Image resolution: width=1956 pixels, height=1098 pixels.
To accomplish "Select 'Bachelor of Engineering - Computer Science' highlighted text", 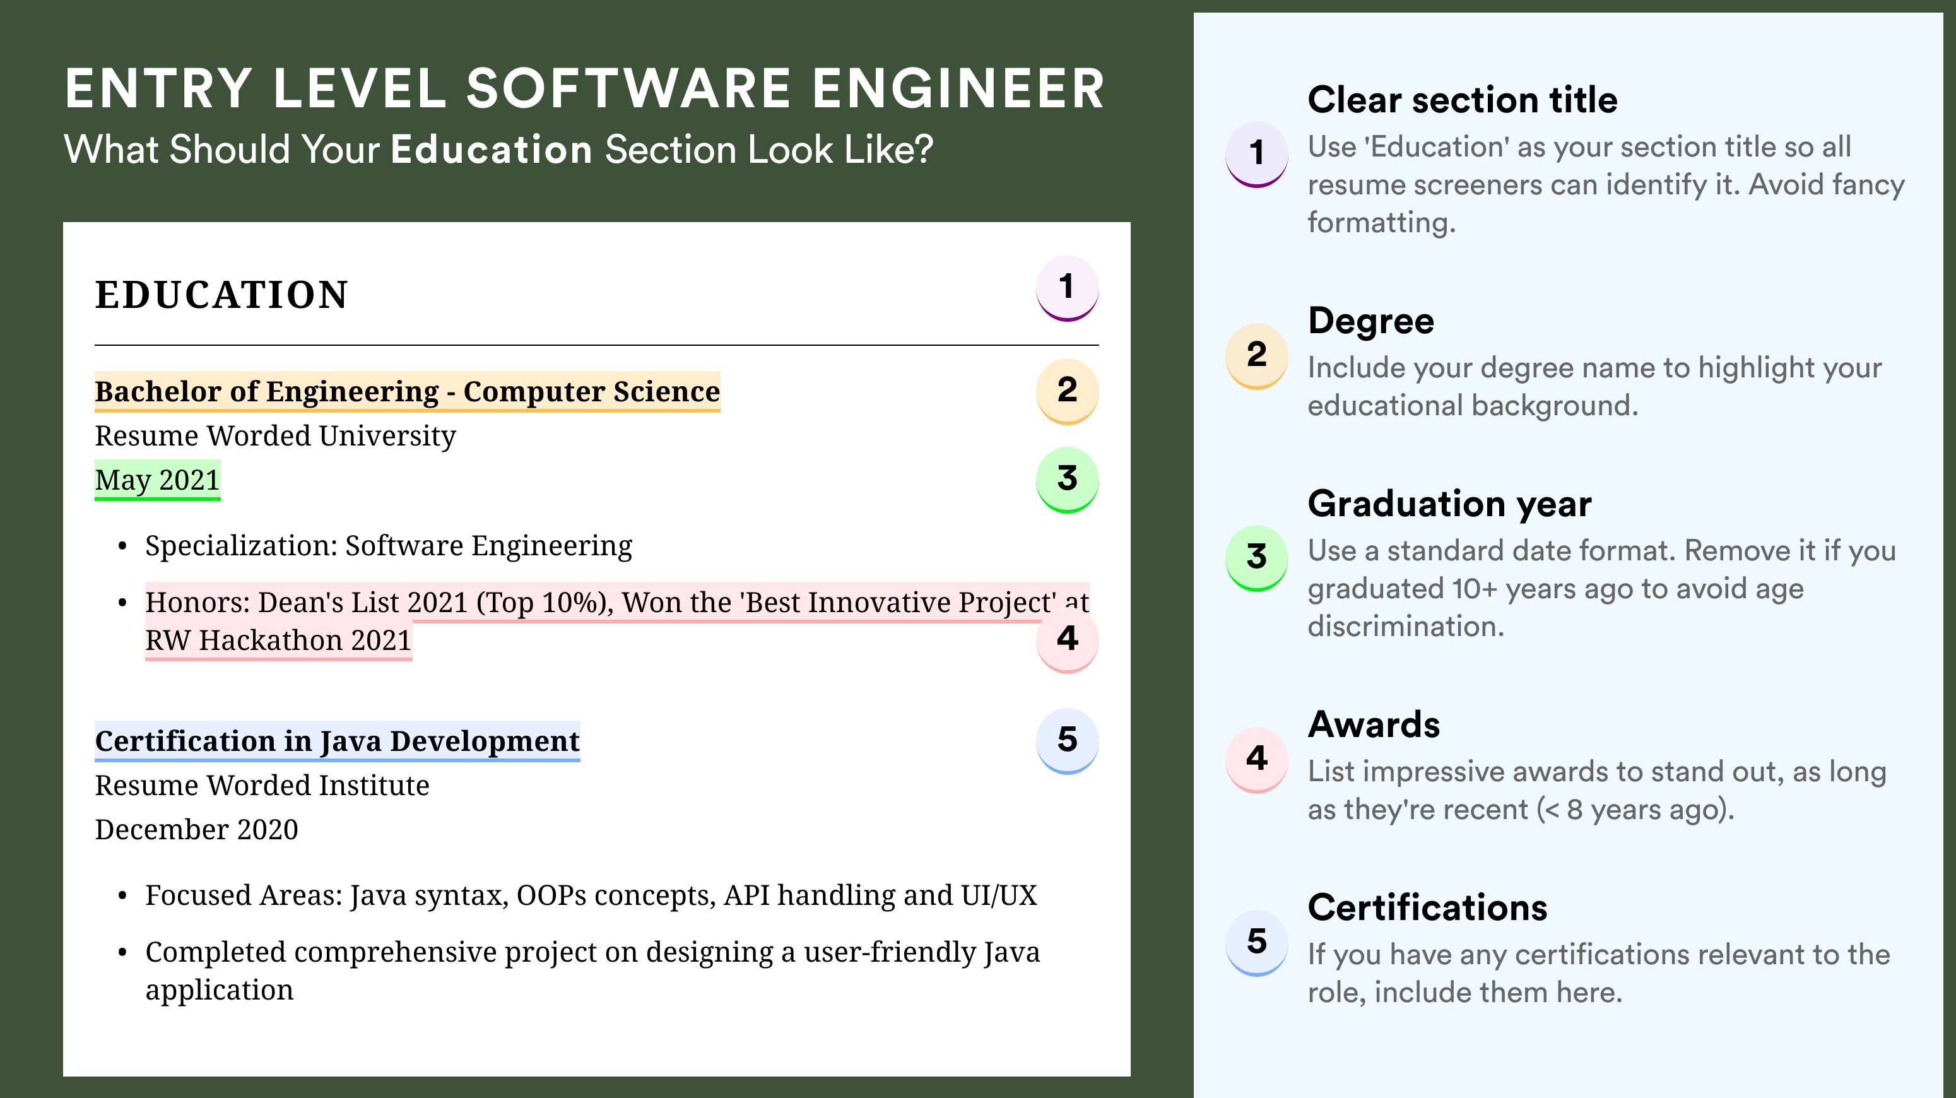I will [407, 391].
